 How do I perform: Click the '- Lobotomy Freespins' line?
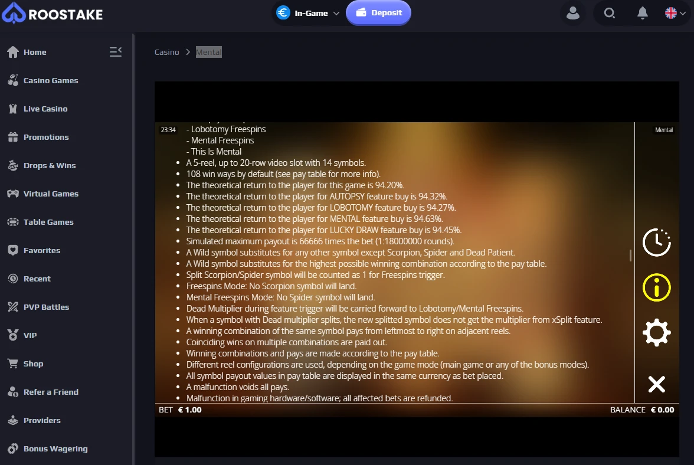[x=226, y=129]
